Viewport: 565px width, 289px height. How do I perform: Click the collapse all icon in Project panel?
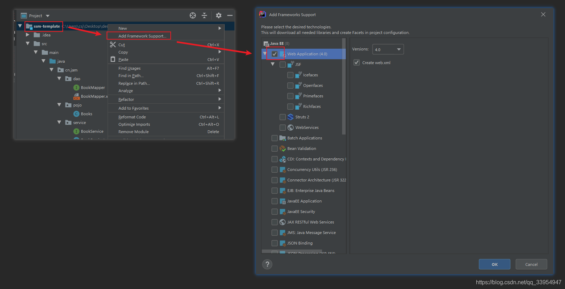click(x=204, y=15)
